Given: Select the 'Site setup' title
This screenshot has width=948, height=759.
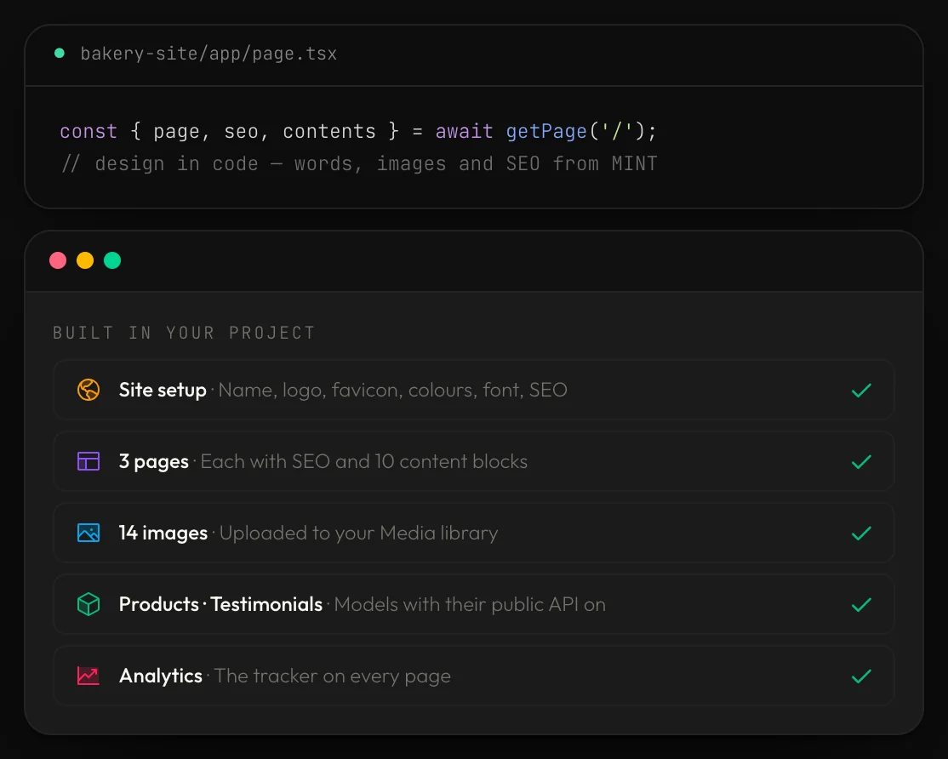Looking at the screenshot, I should pyautogui.click(x=163, y=390).
